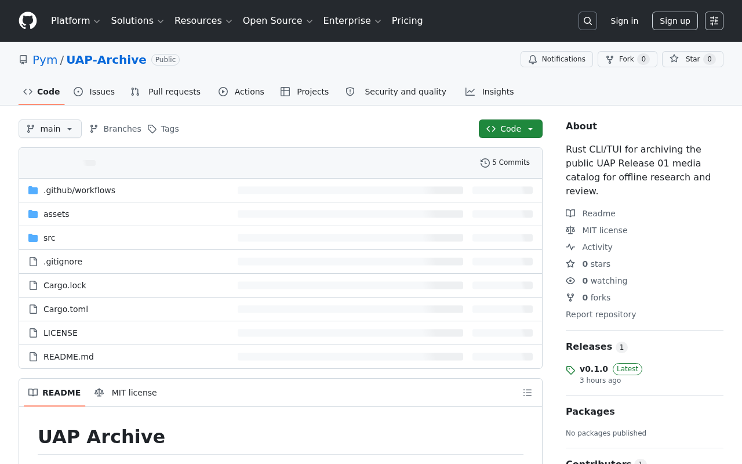Open the Cargo.toml file name
Viewport: 742px width, 464px height.
click(66, 309)
